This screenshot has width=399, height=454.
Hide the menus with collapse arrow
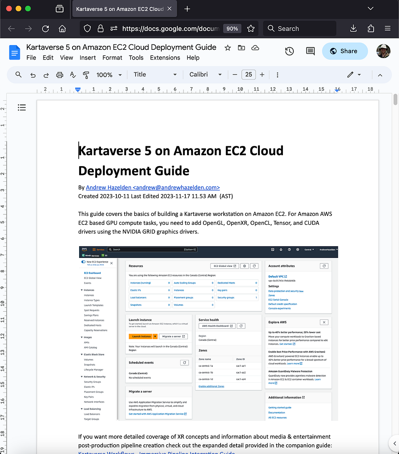380,75
